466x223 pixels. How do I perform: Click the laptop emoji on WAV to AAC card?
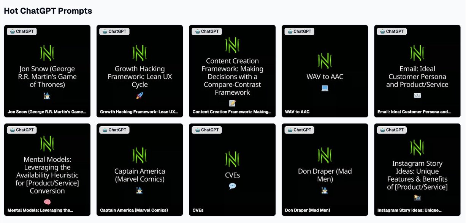pos(325,88)
